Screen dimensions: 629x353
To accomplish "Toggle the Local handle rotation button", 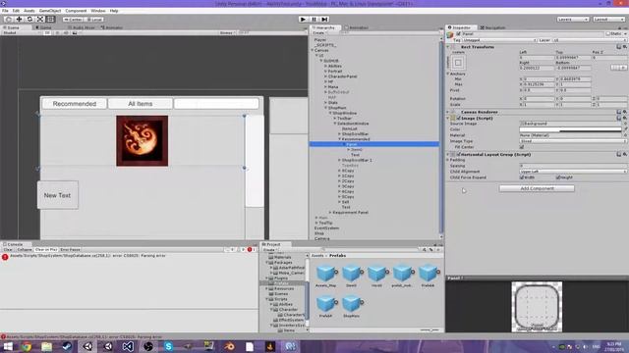I will 94,20.
